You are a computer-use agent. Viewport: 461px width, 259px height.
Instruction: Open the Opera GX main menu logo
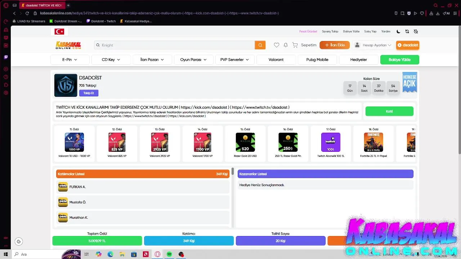[x=6, y=5]
